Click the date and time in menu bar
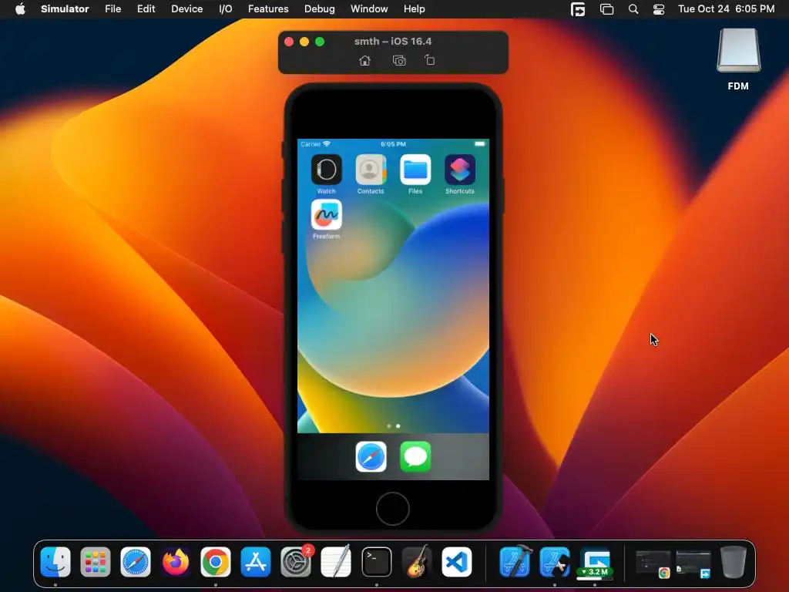This screenshot has width=789, height=592. [x=726, y=9]
